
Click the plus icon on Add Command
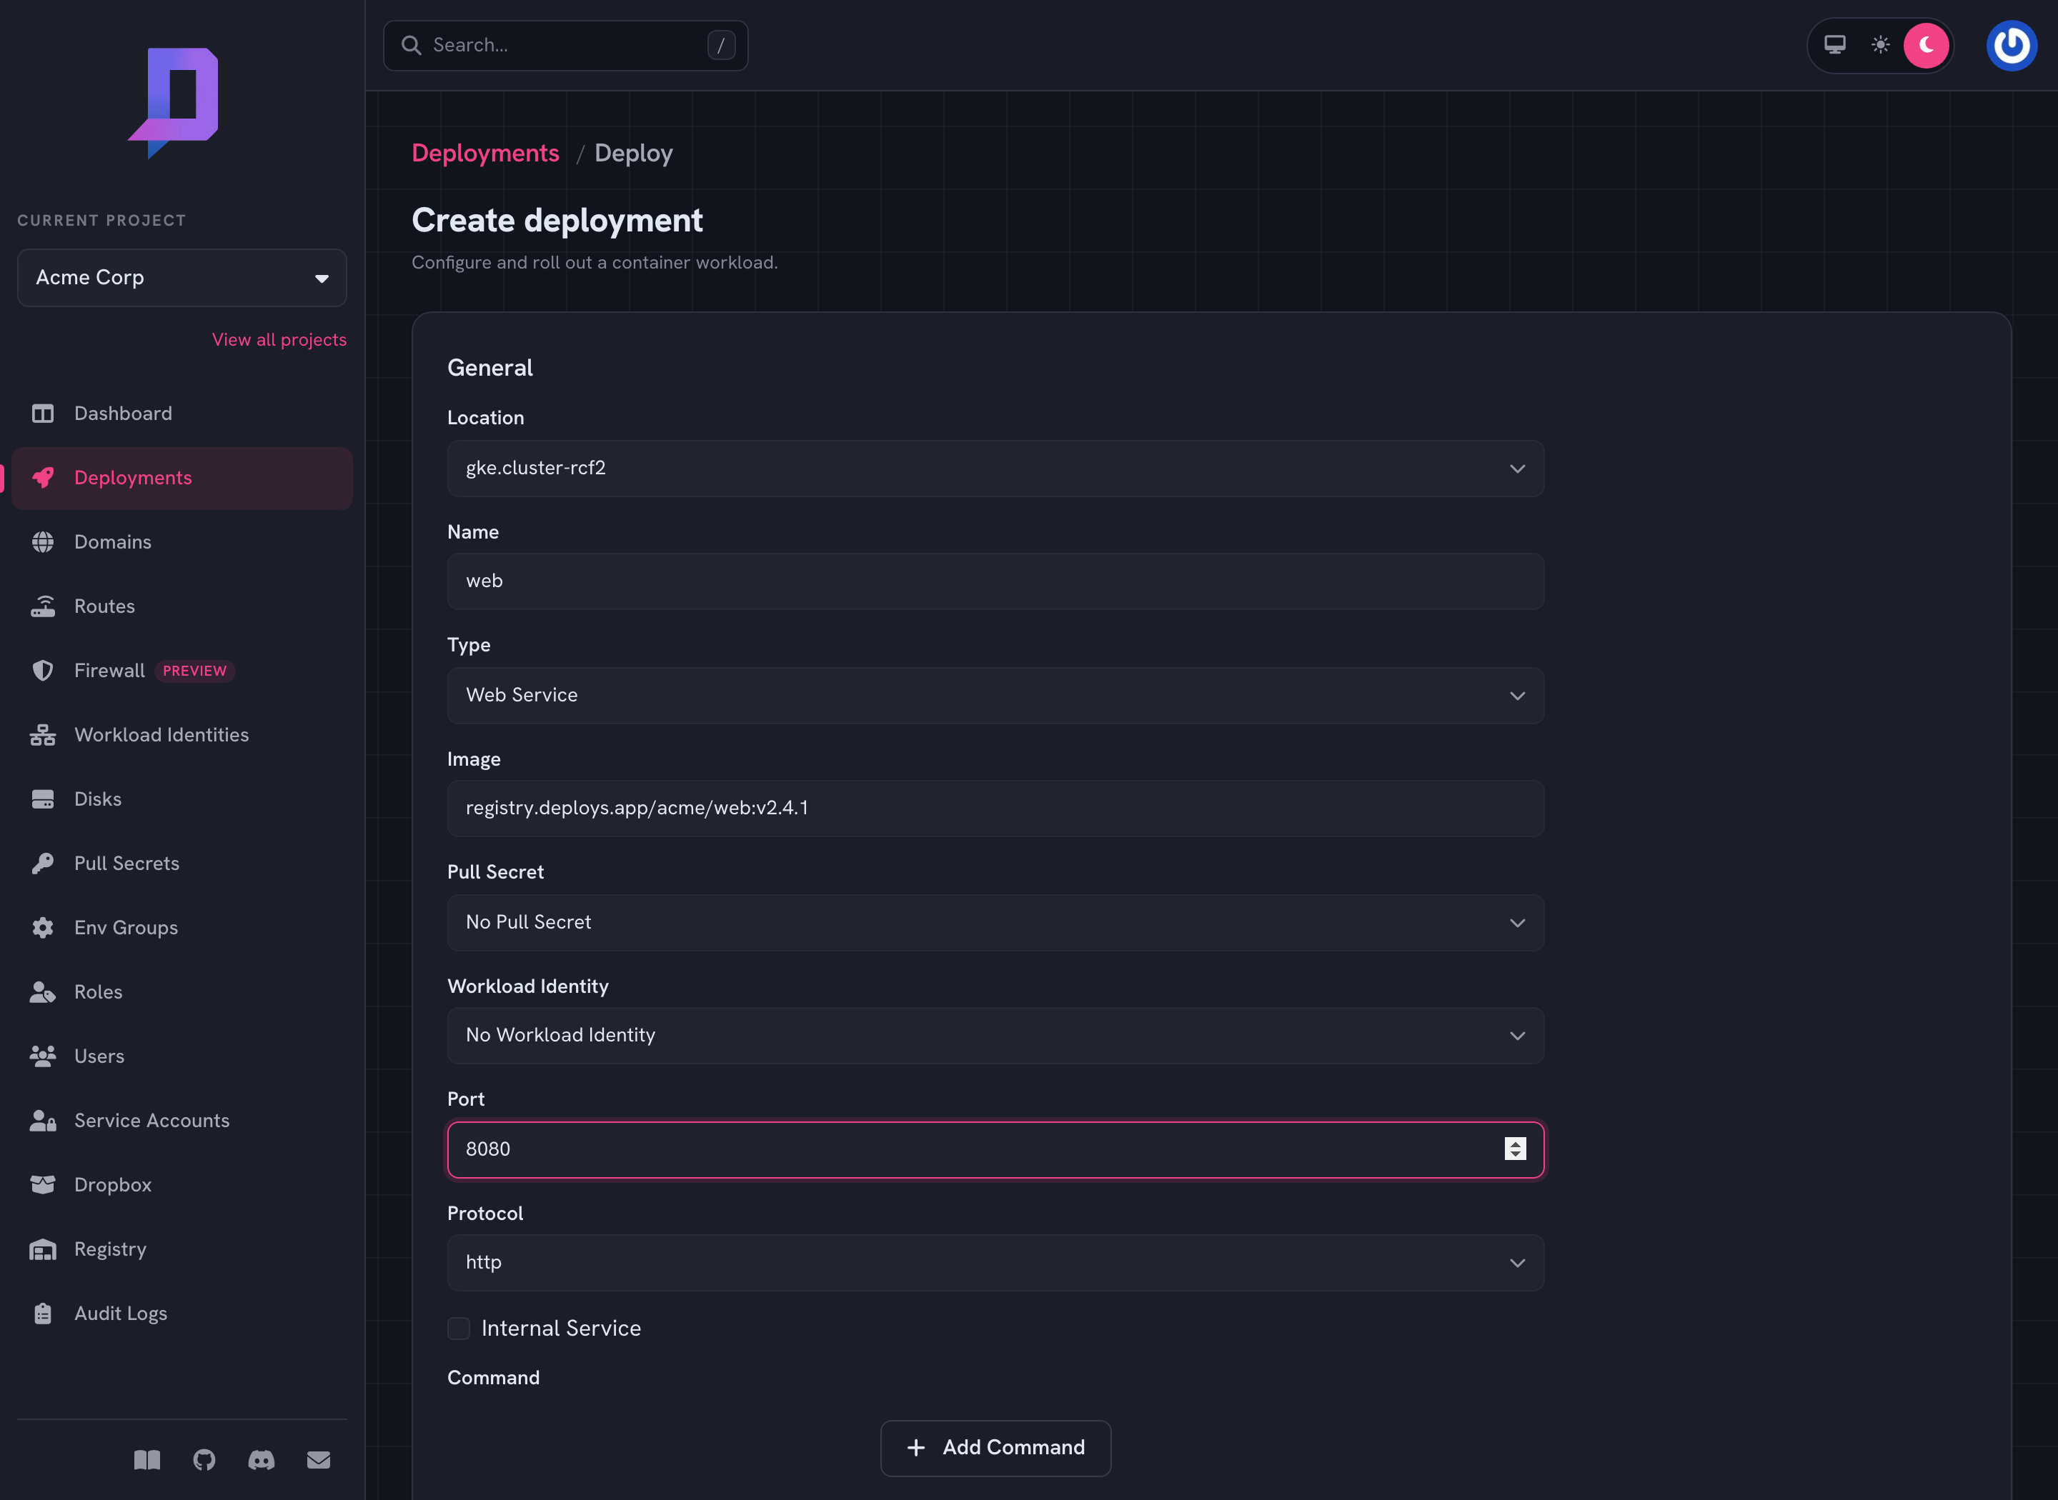(916, 1447)
